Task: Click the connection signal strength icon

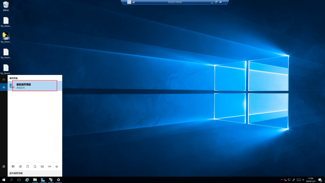Action: tap(133, 2)
